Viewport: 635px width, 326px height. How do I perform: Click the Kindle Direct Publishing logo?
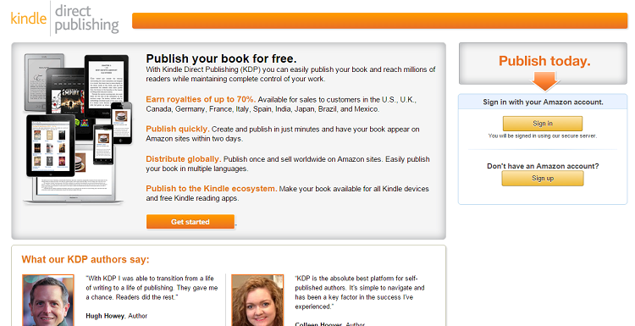(x=65, y=19)
